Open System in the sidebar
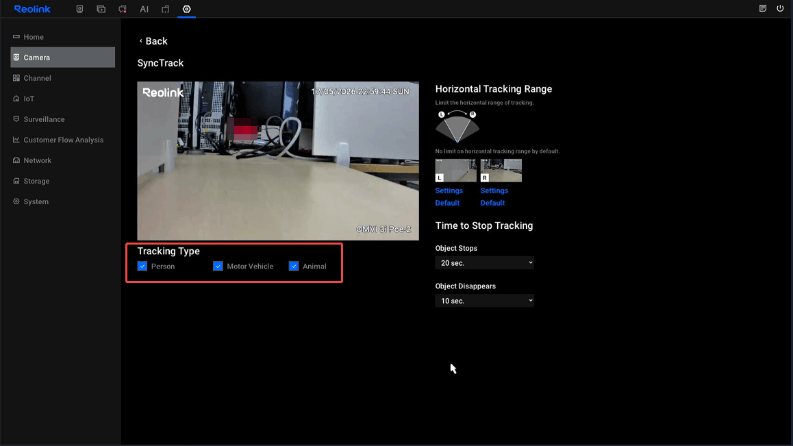 click(x=63, y=201)
